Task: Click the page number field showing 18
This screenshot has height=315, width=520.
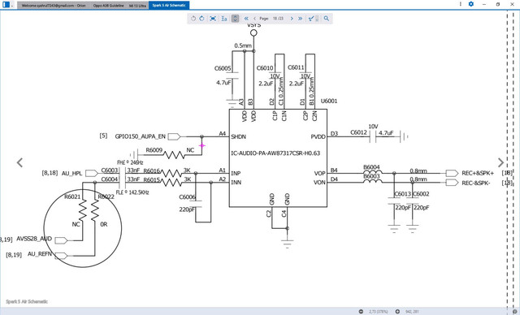Action: click(275, 19)
